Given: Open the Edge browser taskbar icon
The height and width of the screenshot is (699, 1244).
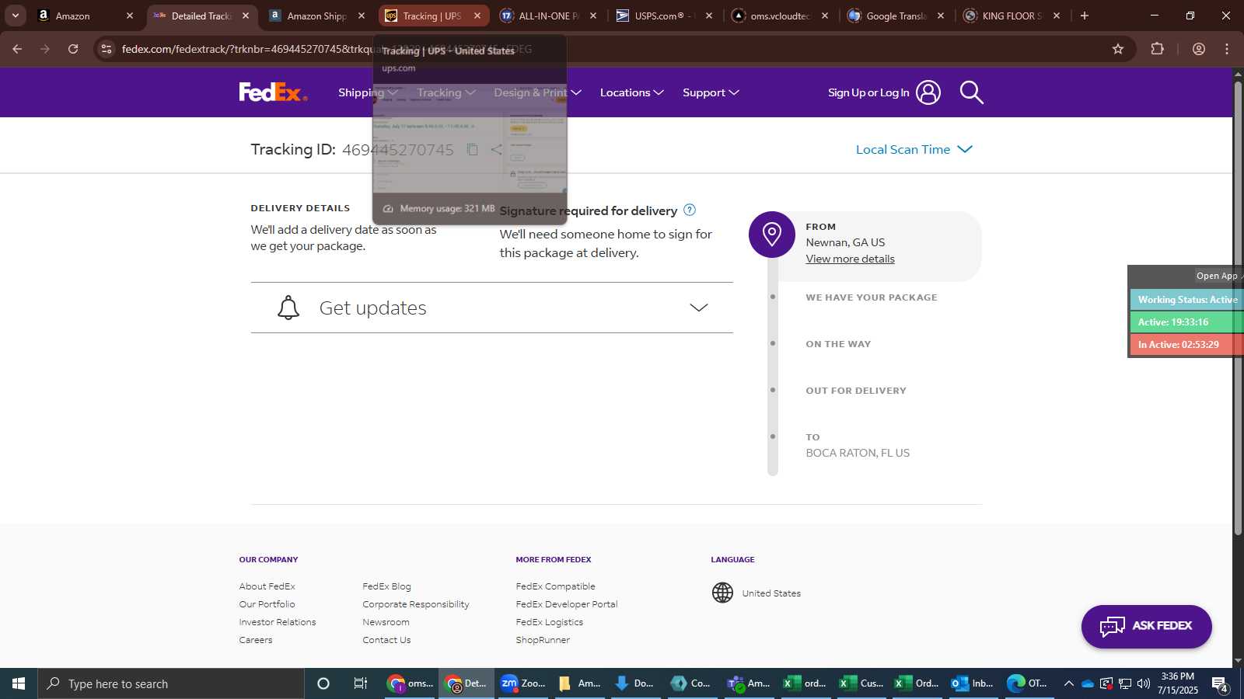Looking at the screenshot, I should pyautogui.click(x=1028, y=683).
